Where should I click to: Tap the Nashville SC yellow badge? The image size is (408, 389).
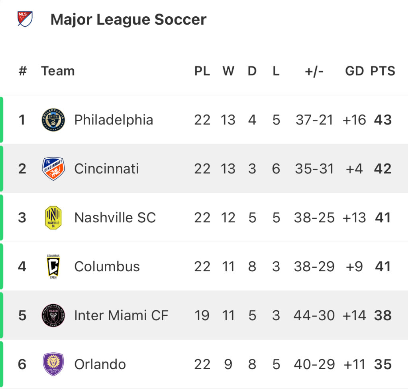tap(53, 217)
